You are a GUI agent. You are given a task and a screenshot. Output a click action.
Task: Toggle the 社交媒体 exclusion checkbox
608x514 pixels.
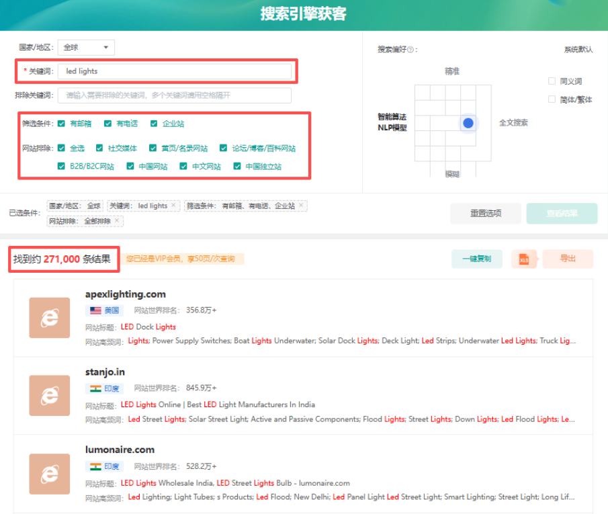[x=99, y=148]
